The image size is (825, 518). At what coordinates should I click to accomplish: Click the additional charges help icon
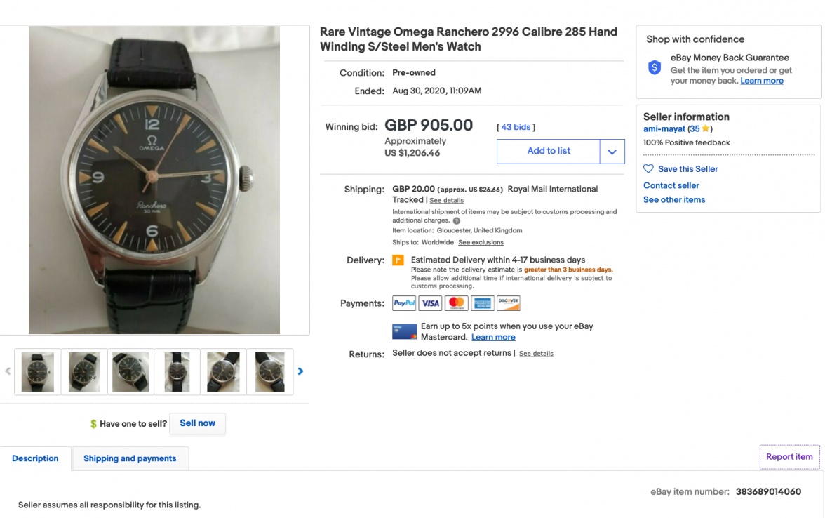click(x=457, y=220)
